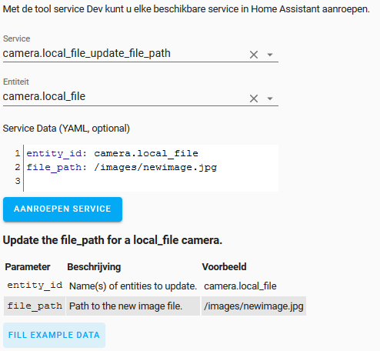The image size is (380, 351).
Task: Click description 'Path to the new image file.'
Action: (125, 306)
